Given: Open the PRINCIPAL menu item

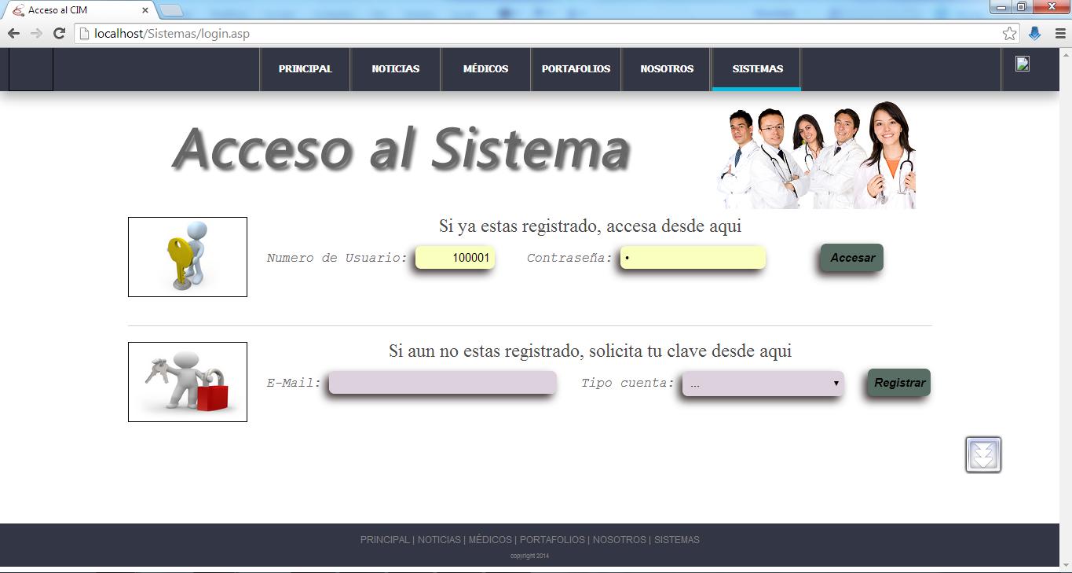Looking at the screenshot, I should point(305,69).
